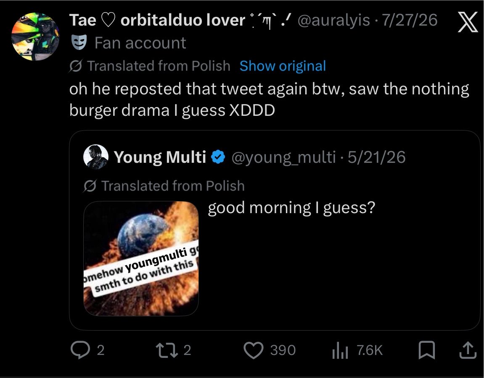Screen dimensions: 484x378
Task: Click the reply speech bubble icon
Action: pos(80,350)
